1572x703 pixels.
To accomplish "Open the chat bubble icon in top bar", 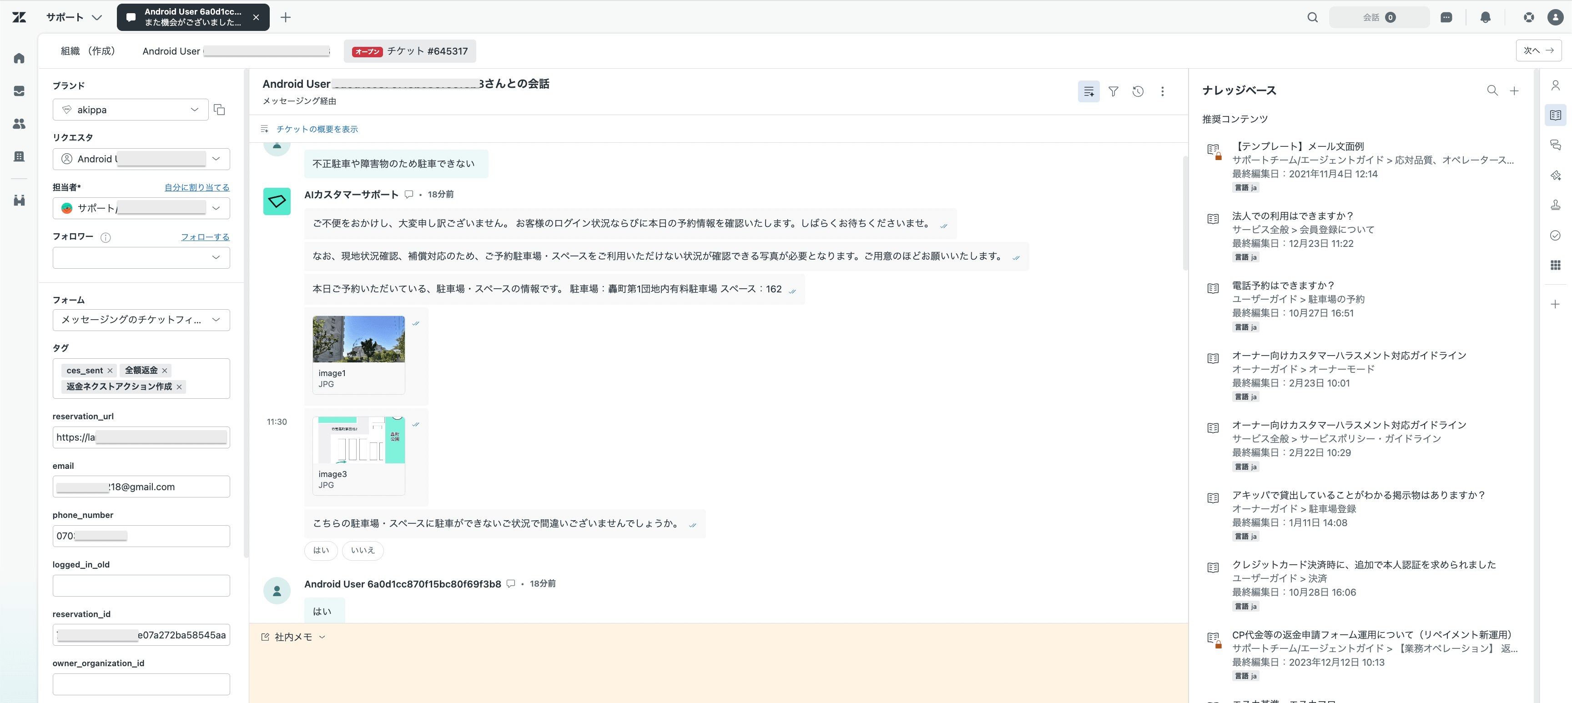I will 1446,17.
